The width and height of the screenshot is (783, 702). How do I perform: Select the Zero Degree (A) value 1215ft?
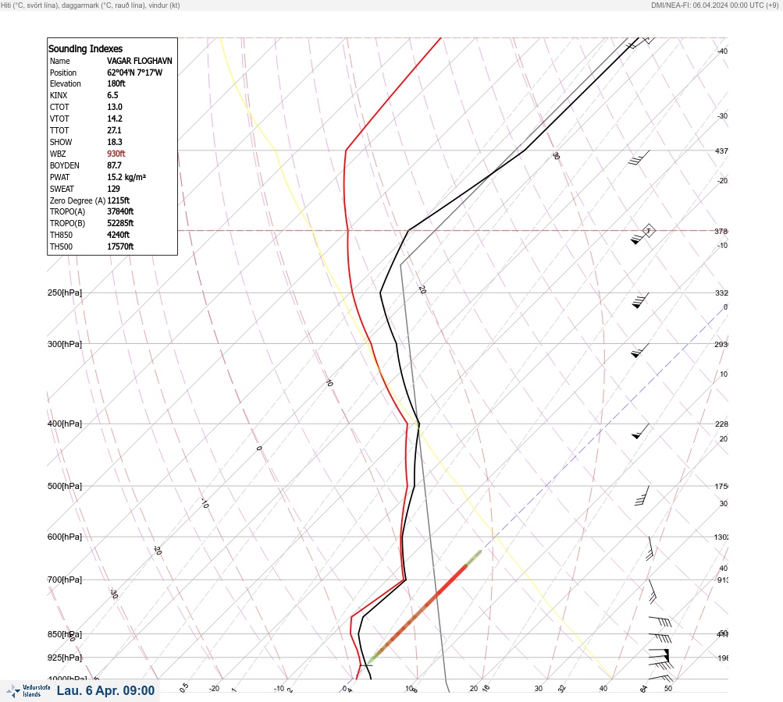(119, 200)
